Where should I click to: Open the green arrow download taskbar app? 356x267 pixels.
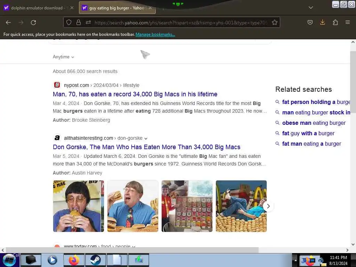[x=138, y=260]
